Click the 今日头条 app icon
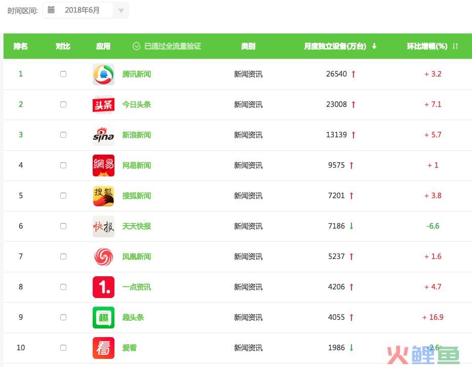The width and height of the screenshot is (472, 367). (103, 104)
